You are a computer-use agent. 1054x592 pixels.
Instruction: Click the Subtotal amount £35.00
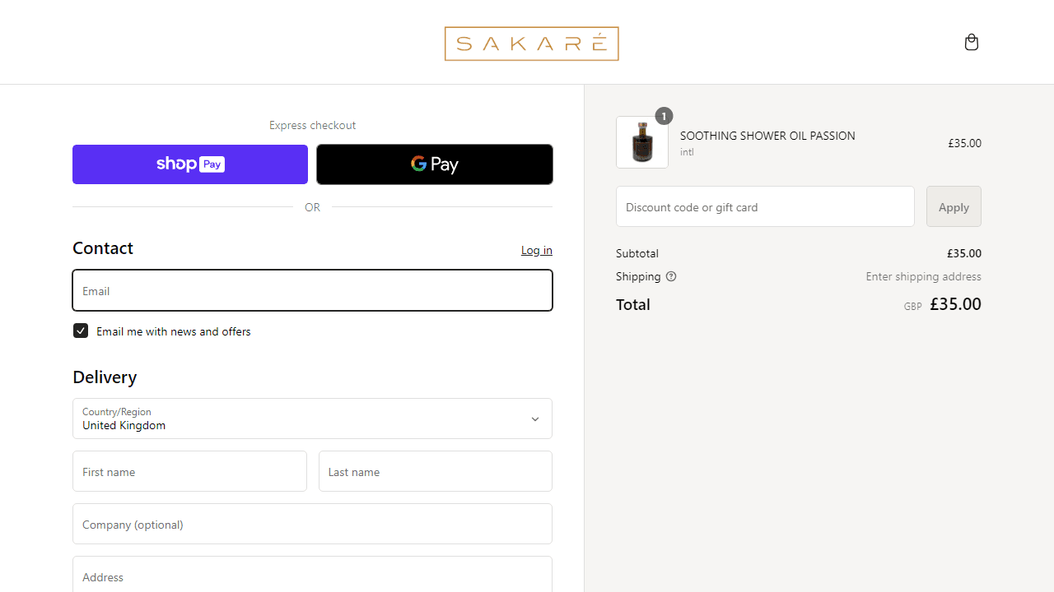(x=964, y=253)
